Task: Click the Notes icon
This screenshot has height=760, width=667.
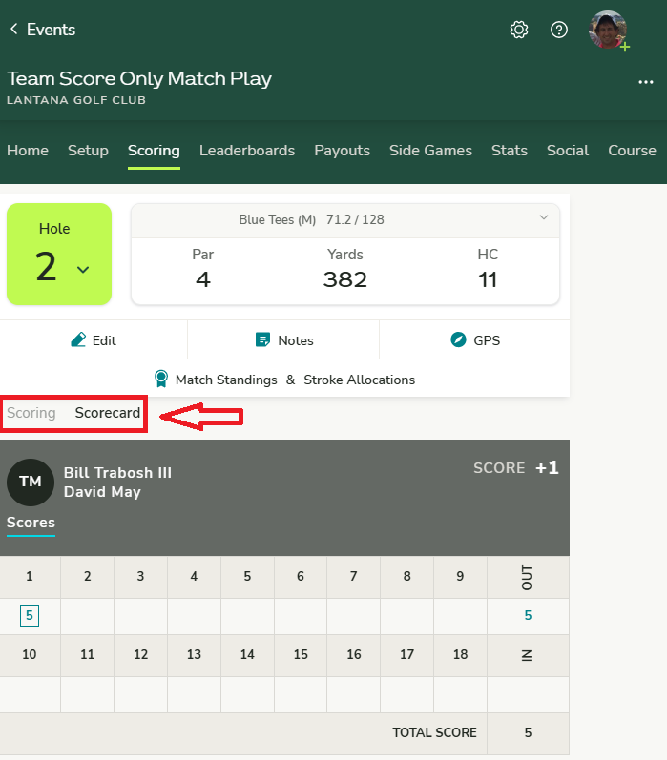Action: (x=262, y=339)
